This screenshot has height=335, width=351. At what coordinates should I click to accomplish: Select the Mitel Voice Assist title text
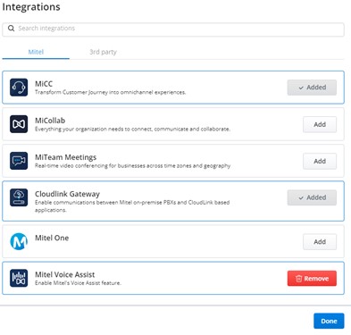(x=65, y=274)
